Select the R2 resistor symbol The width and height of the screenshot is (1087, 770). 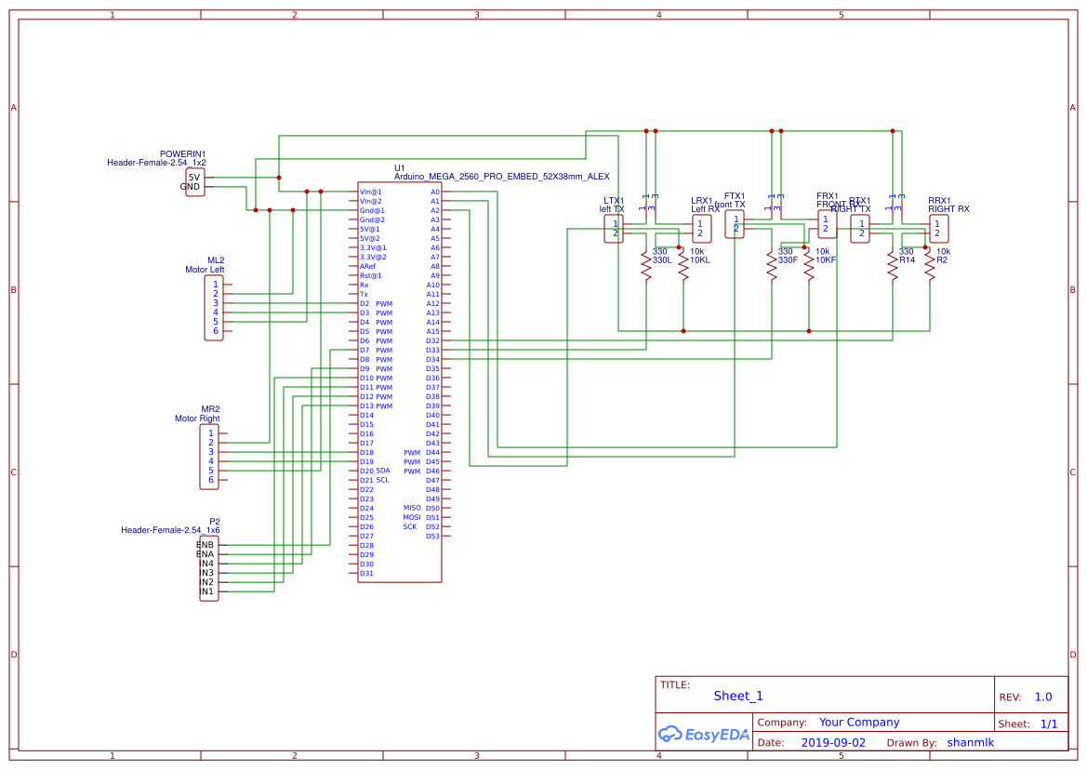[x=930, y=266]
